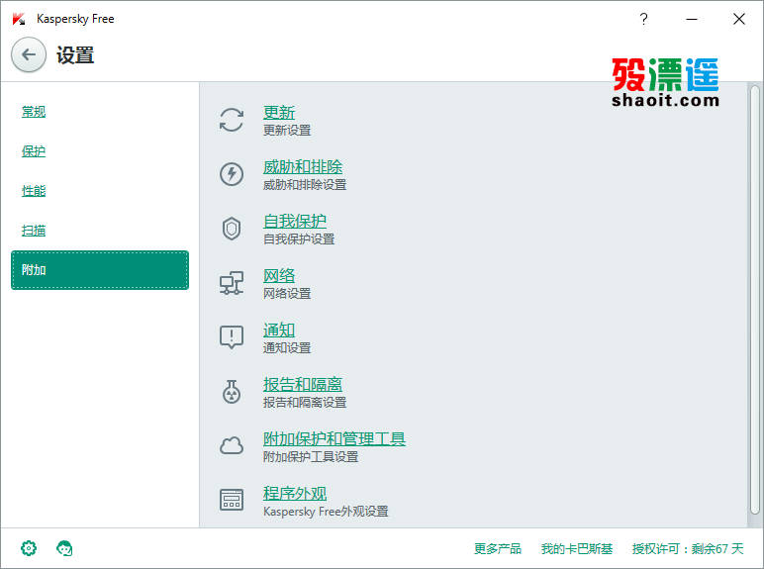Open the 威胁和排除 link

pos(303,167)
